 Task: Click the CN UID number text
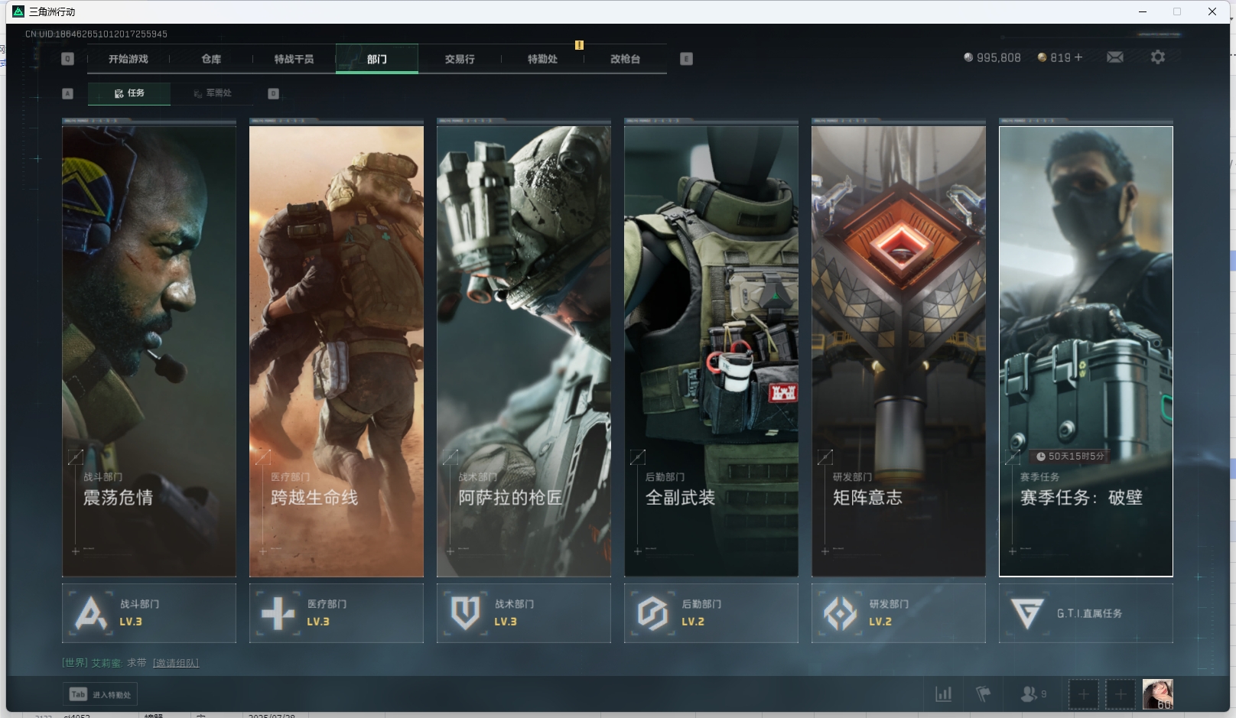click(x=96, y=34)
